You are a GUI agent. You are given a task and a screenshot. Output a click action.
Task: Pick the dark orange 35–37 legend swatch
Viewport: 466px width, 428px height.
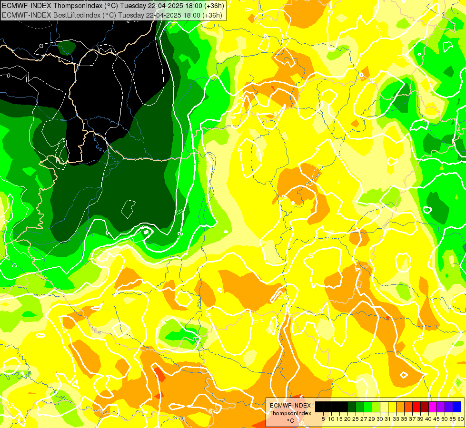[408, 407]
